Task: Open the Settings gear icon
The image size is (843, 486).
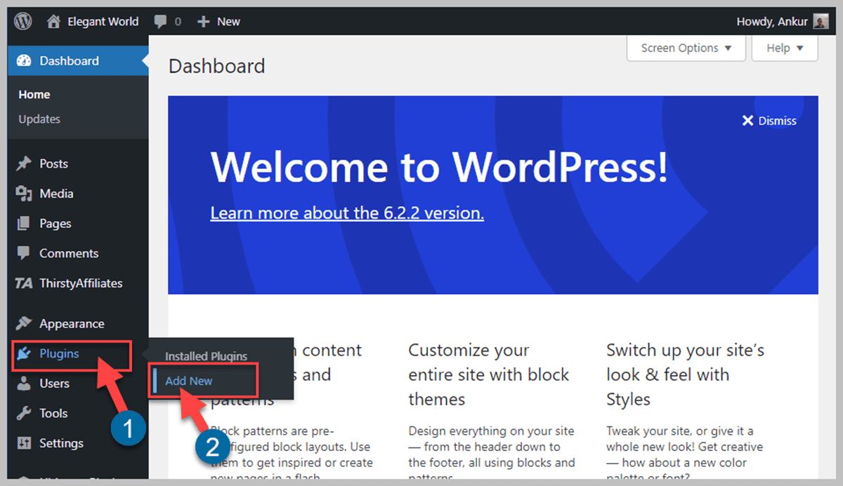Action: (x=23, y=443)
